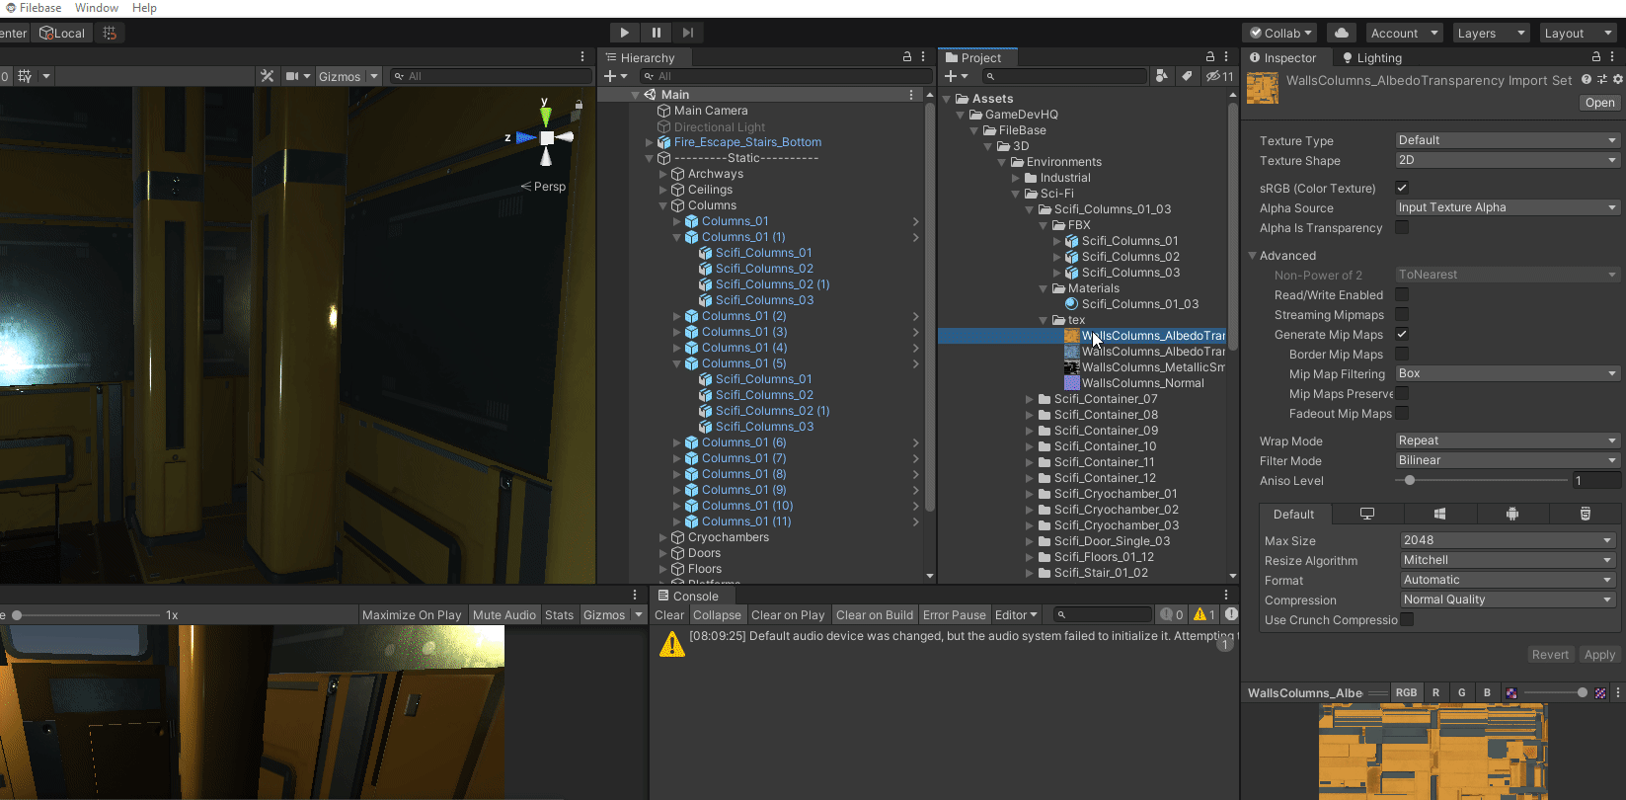Lock the Project panel
The image size is (1626, 800).
(x=1210, y=57)
